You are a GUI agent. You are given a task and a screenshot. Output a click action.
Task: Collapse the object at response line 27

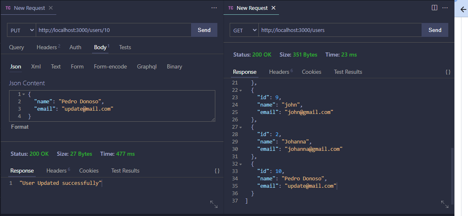[240, 127]
